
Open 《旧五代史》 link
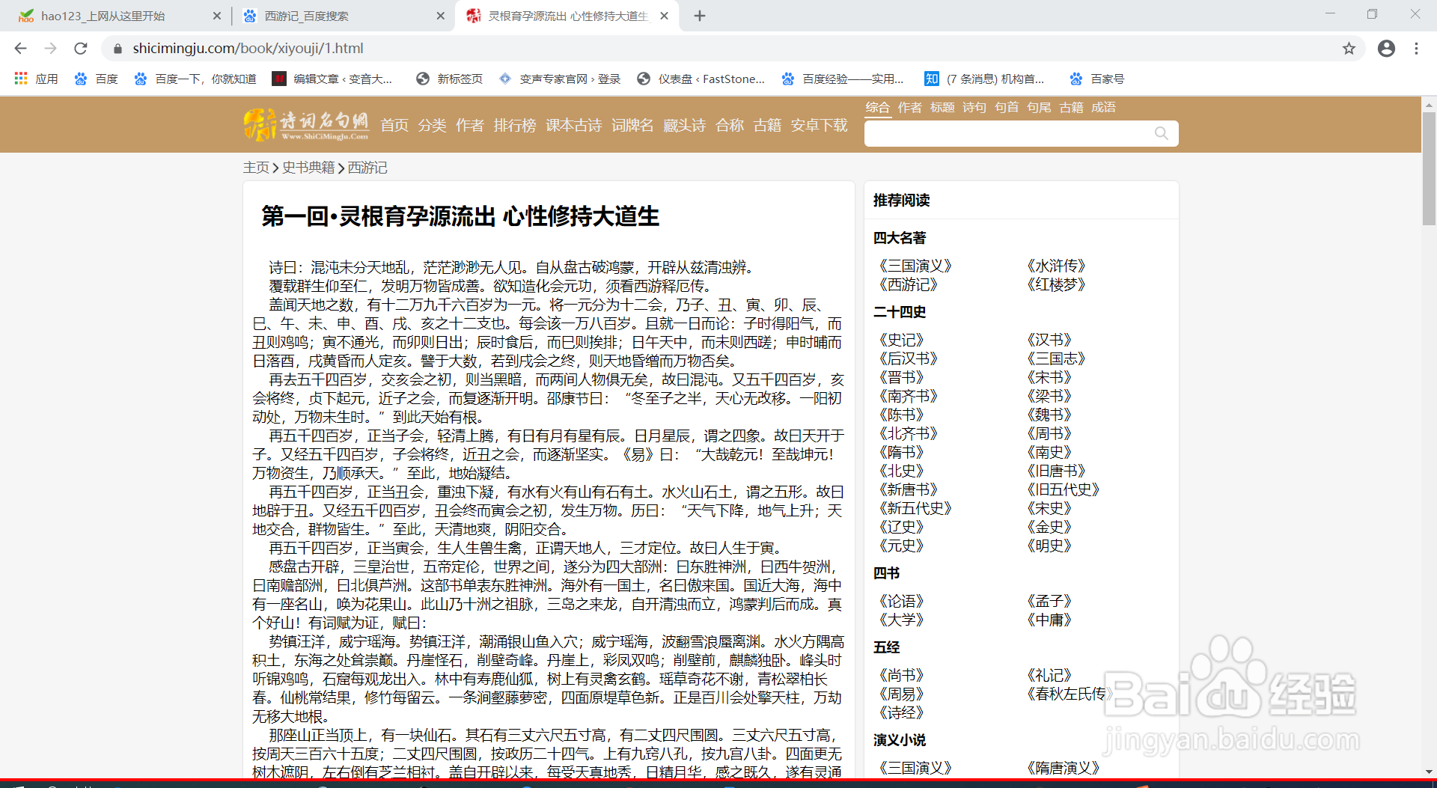(1062, 489)
